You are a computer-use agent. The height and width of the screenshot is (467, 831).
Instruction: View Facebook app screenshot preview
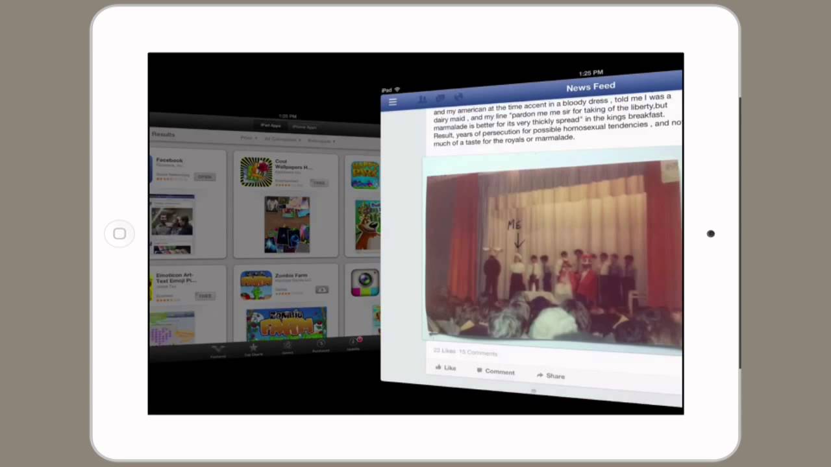pos(172,224)
